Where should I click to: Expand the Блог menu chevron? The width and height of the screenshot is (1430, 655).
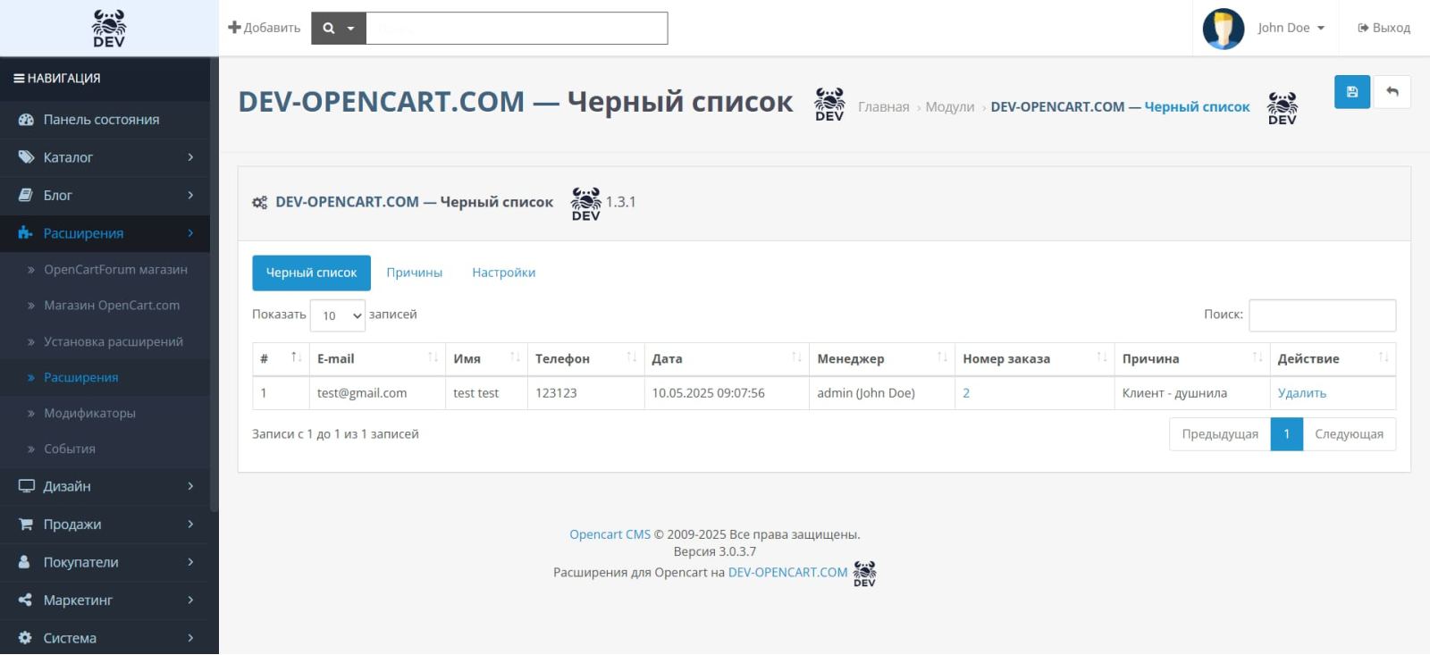coord(190,195)
